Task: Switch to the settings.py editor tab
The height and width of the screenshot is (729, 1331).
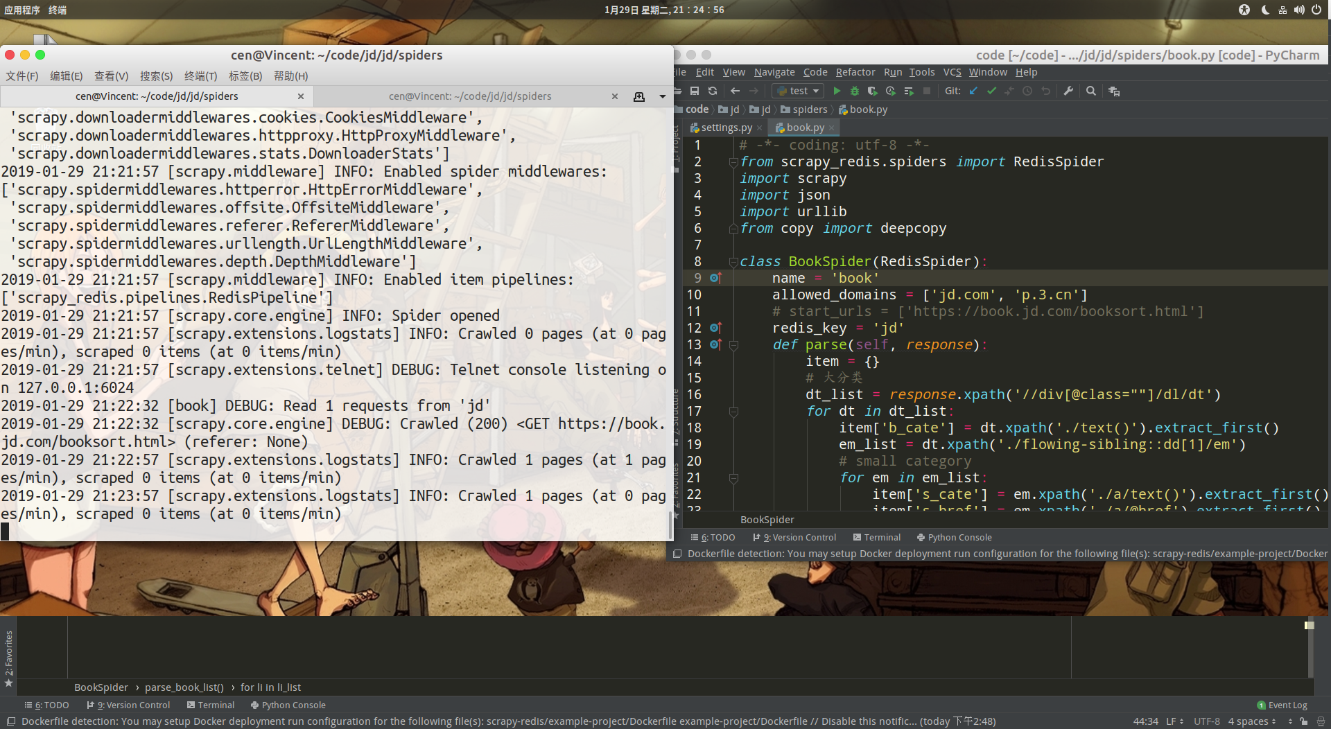Action: point(726,128)
